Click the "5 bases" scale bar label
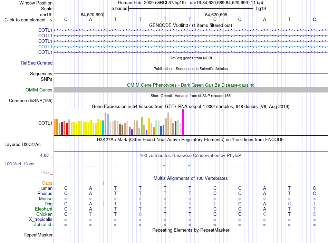Viewport: 328px width, 243px height. [x=119, y=9]
